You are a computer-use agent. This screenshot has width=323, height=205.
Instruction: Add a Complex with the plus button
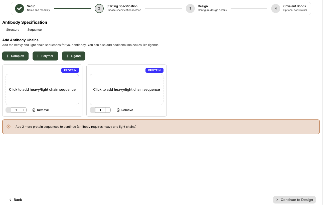click(15, 56)
